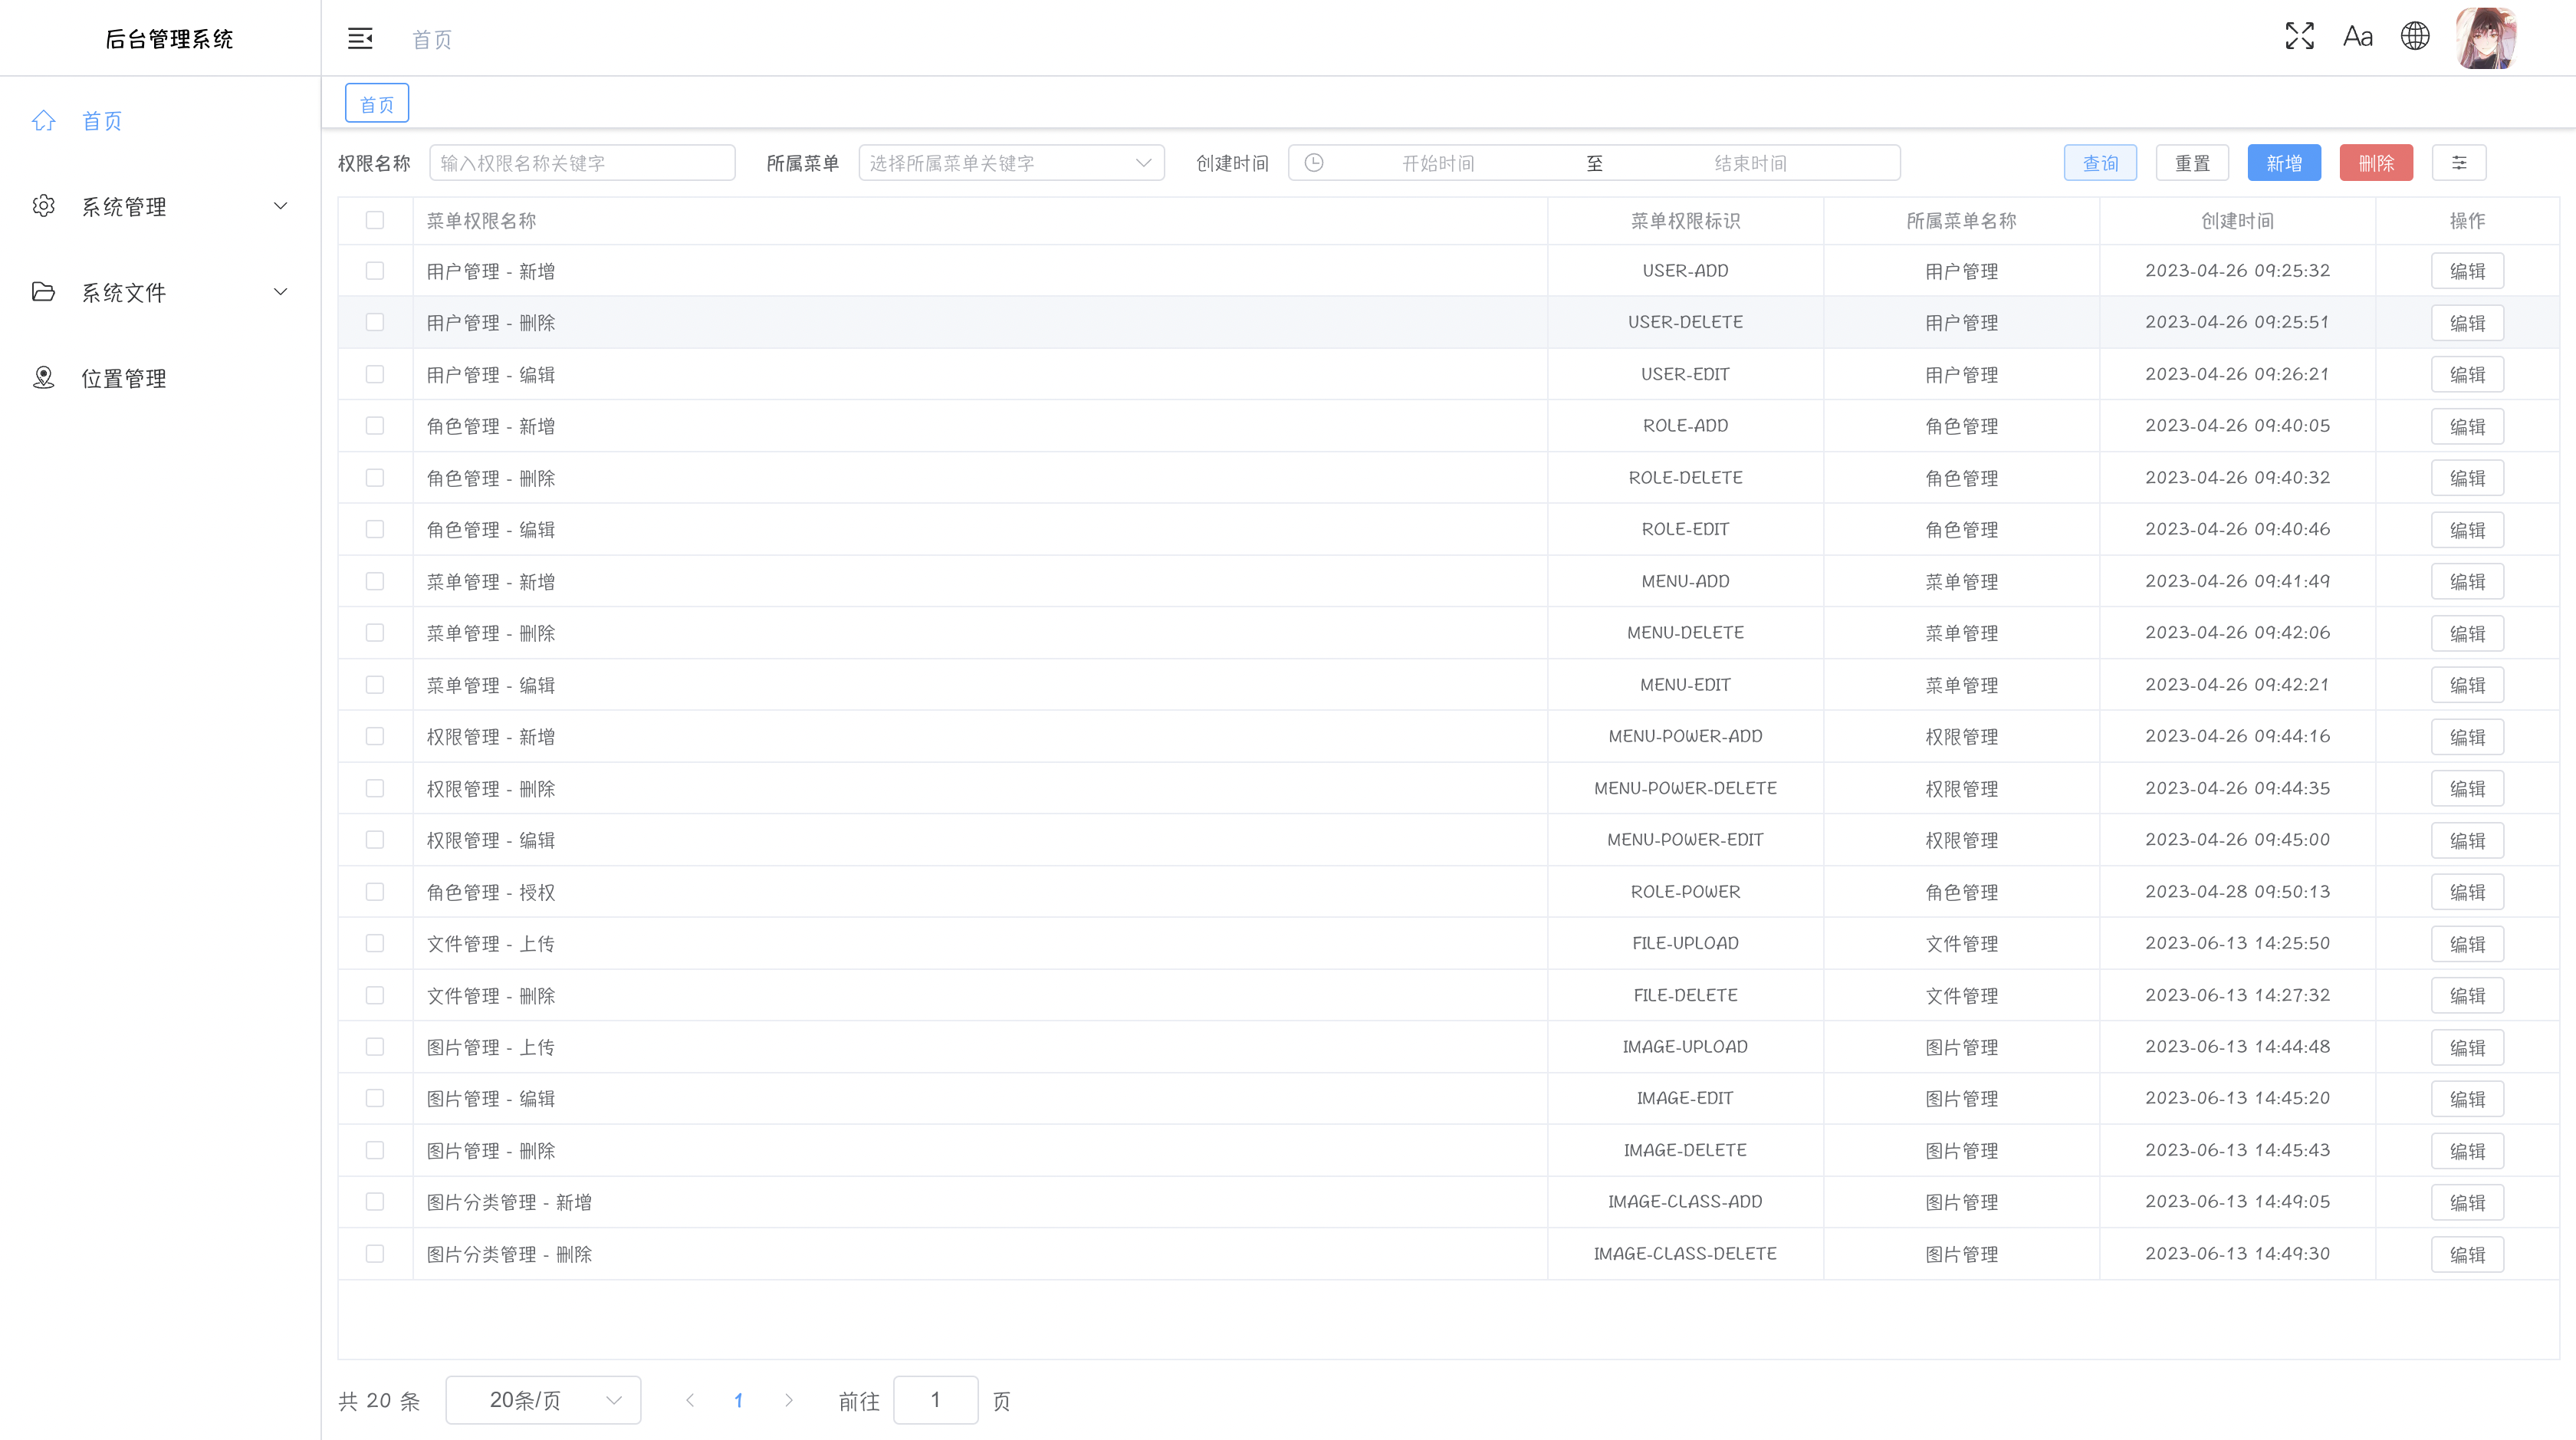Go to next page arrow
Image resolution: width=2576 pixels, height=1440 pixels.
point(788,1400)
